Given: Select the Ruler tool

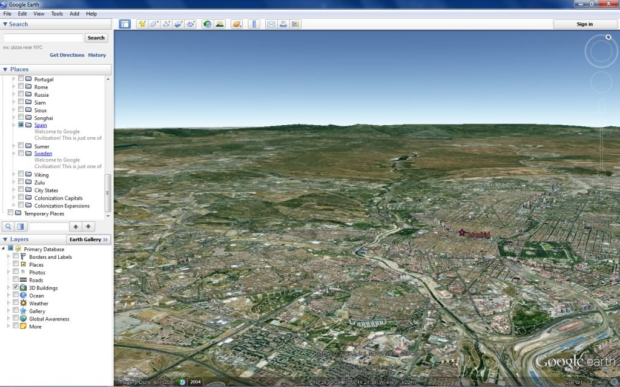Looking at the screenshot, I should click(x=254, y=24).
